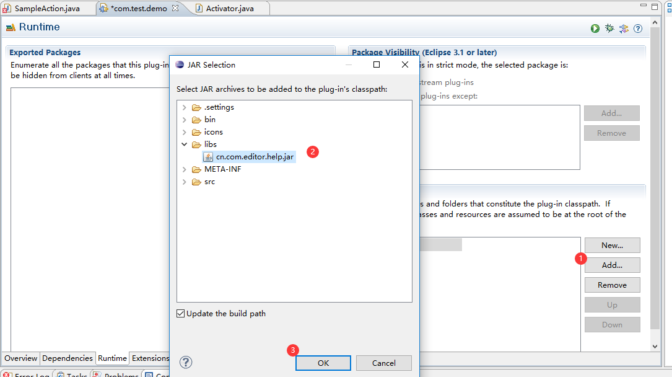
Task: Close the JAR Selection dialog window
Action: pos(405,64)
